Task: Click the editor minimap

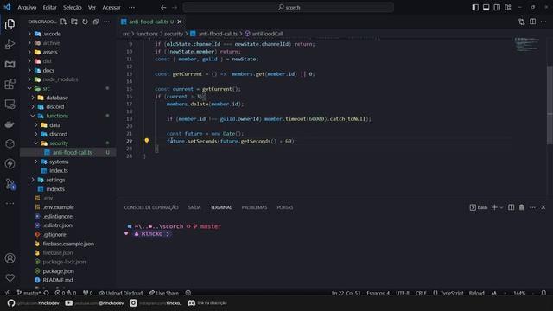Action: coord(526,45)
